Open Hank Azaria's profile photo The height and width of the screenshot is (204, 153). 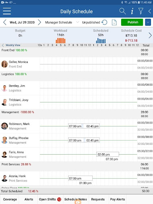pyautogui.click(x=4, y=178)
